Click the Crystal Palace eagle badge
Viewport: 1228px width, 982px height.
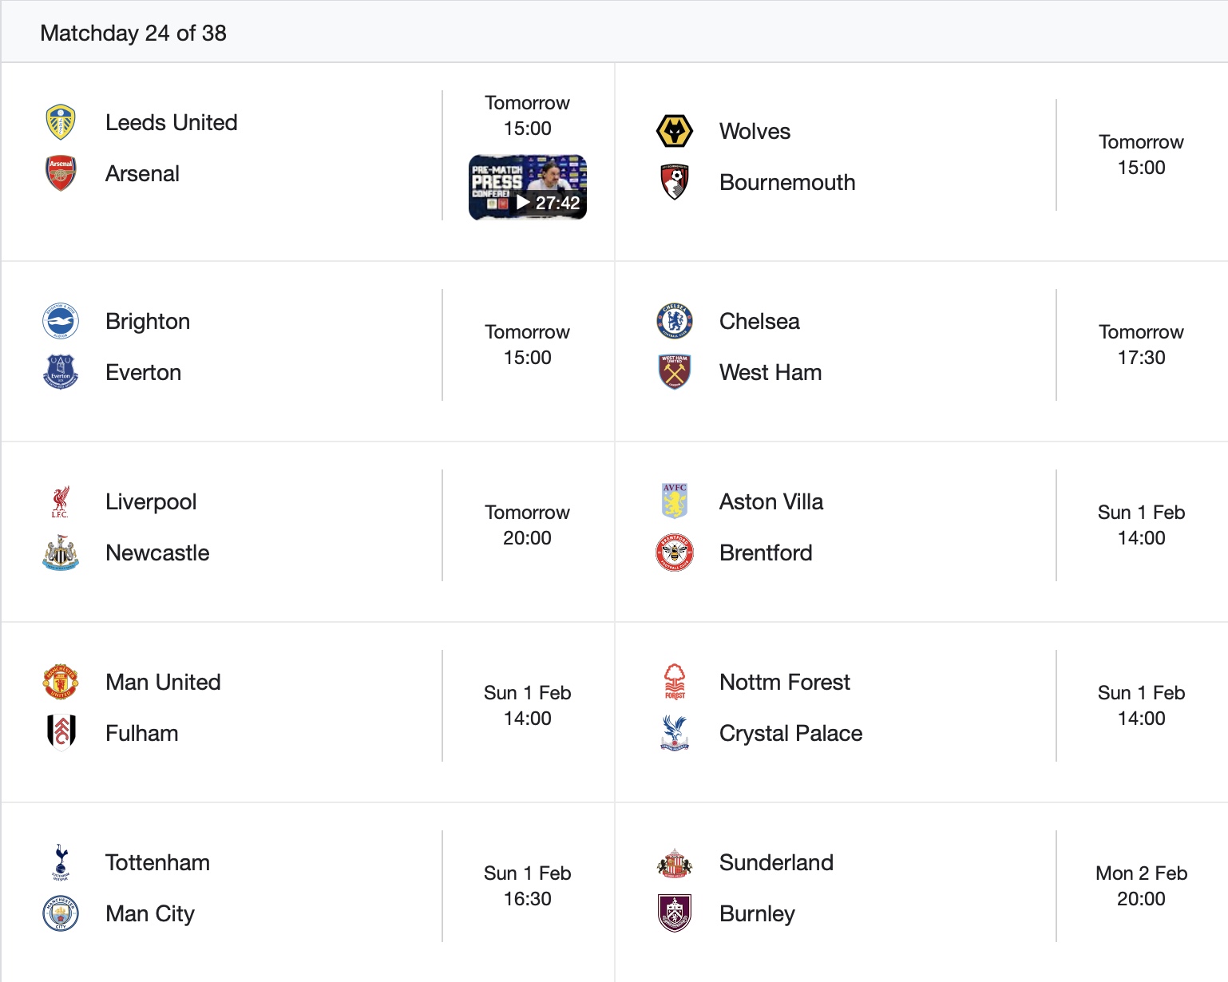(675, 733)
